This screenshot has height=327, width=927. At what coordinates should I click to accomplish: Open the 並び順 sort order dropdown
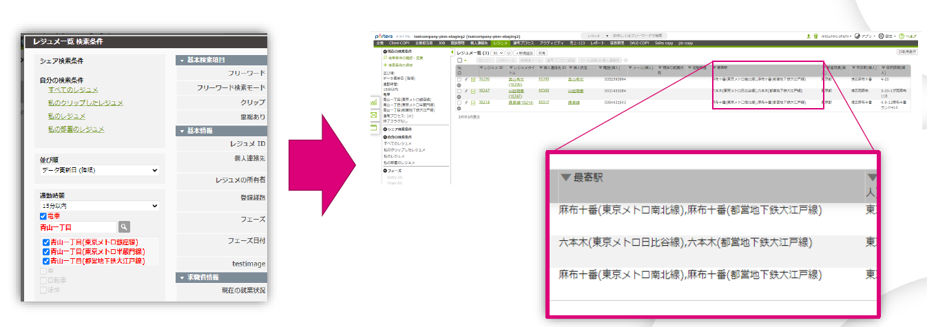(x=99, y=170)
